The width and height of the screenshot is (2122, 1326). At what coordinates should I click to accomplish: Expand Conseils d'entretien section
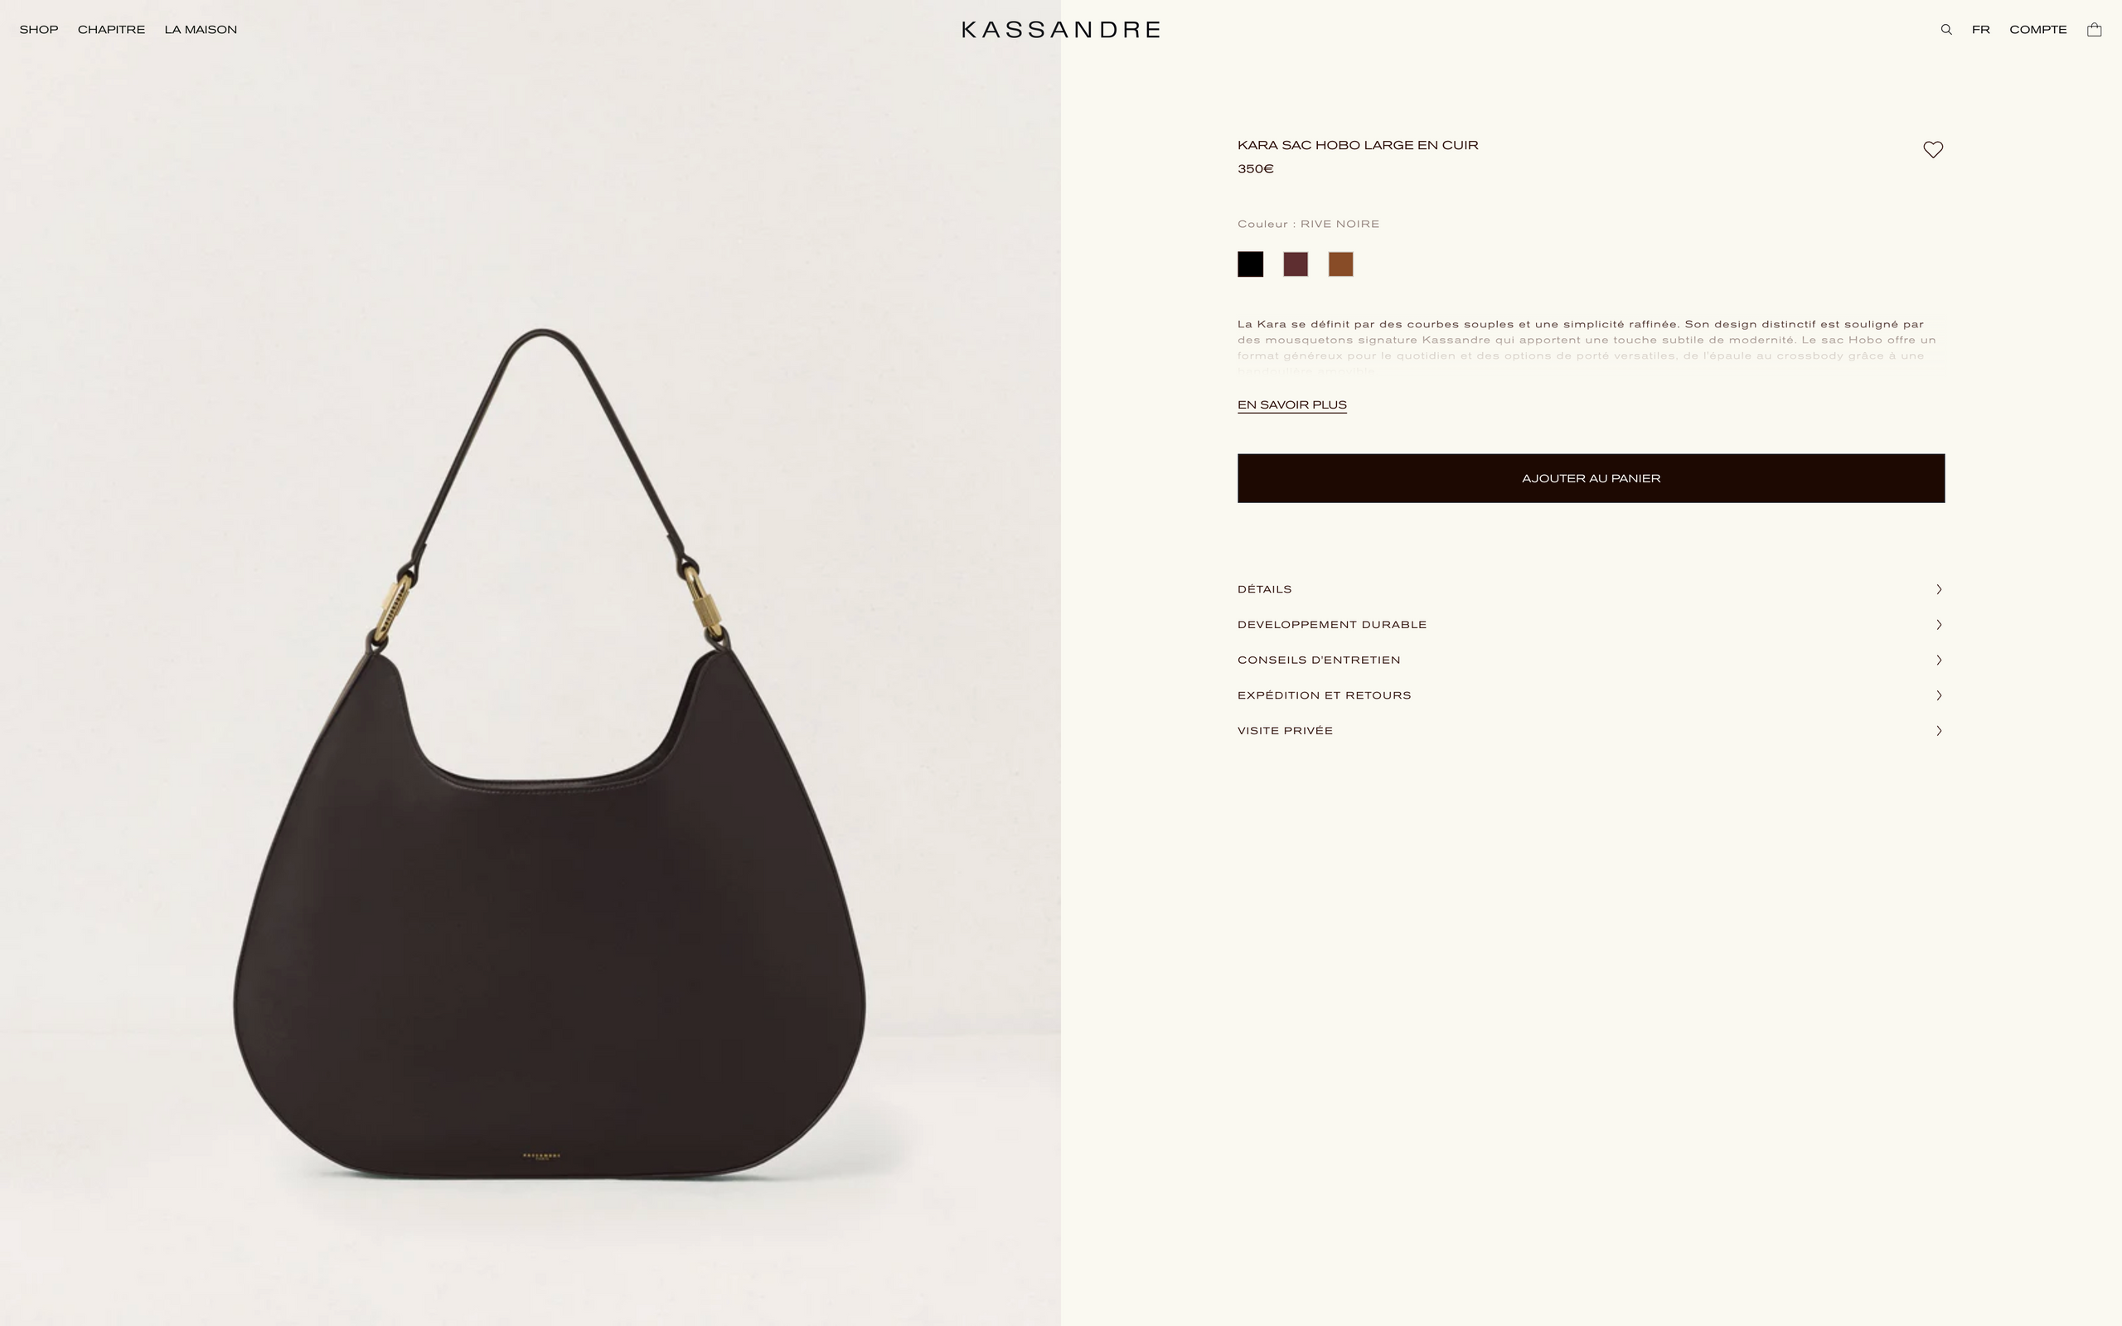click(x=1591, y=660)
